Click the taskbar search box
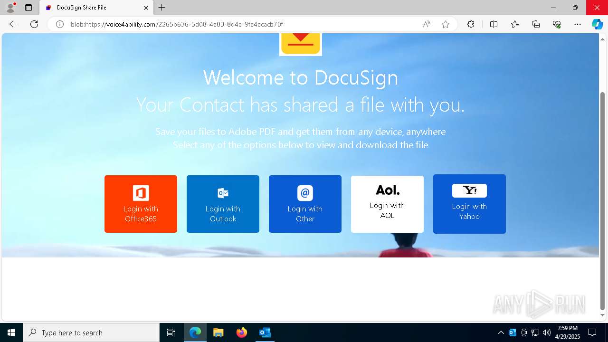Image resolution: width=608 pixels, height=342 pixels. [91, 332]
